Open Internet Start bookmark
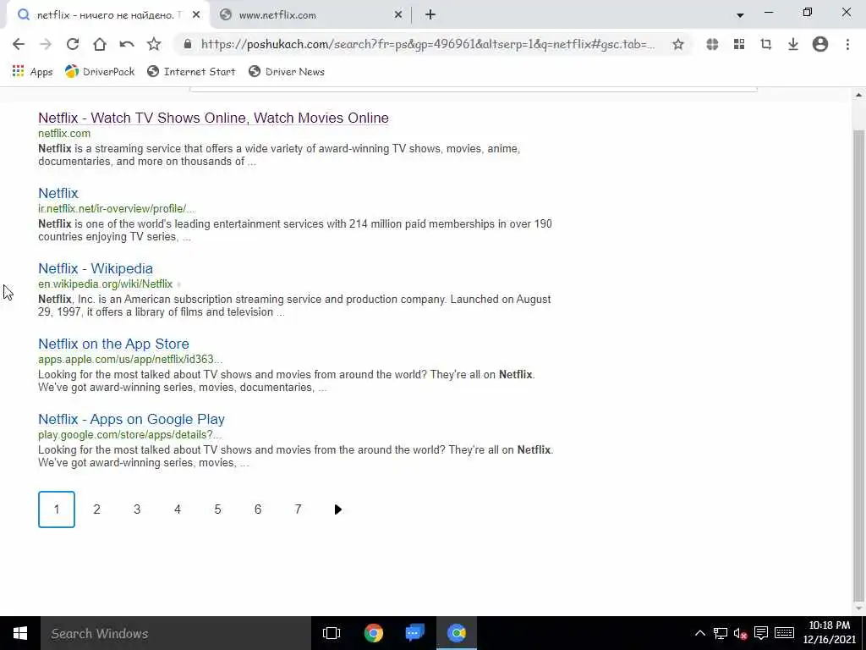This screenshot has height=650, width=866. point(191,72)
